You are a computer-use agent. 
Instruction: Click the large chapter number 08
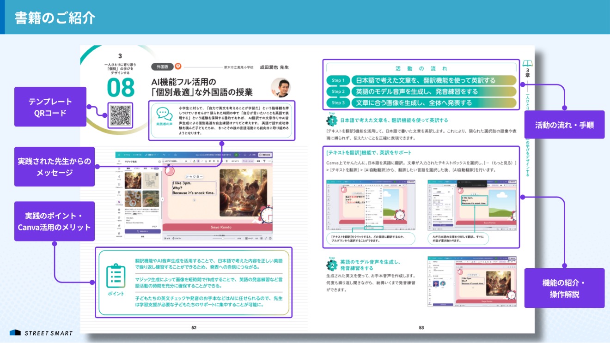click(121, 88)
